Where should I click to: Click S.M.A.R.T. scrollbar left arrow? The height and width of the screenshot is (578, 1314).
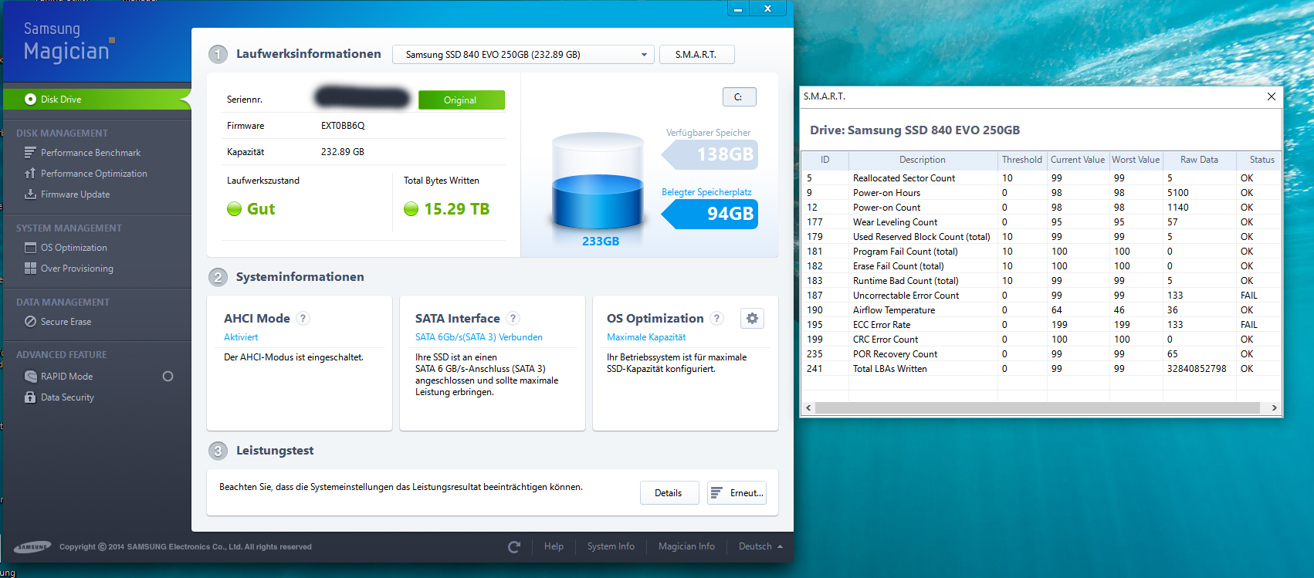808,407
